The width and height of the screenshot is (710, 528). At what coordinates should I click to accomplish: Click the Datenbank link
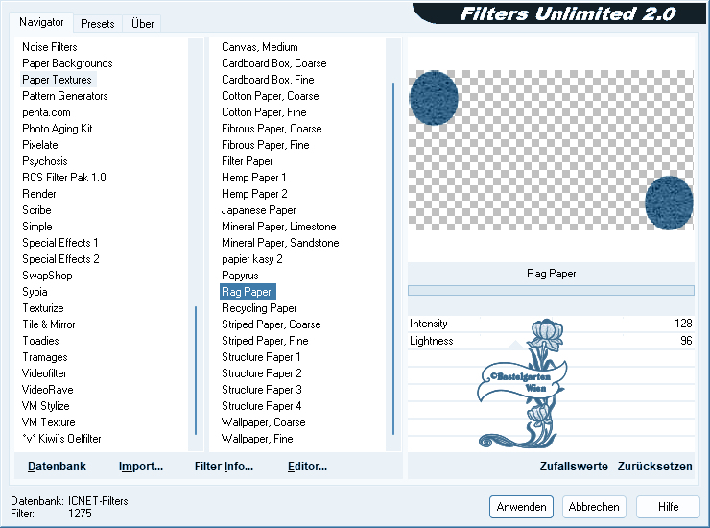point(57,467)
